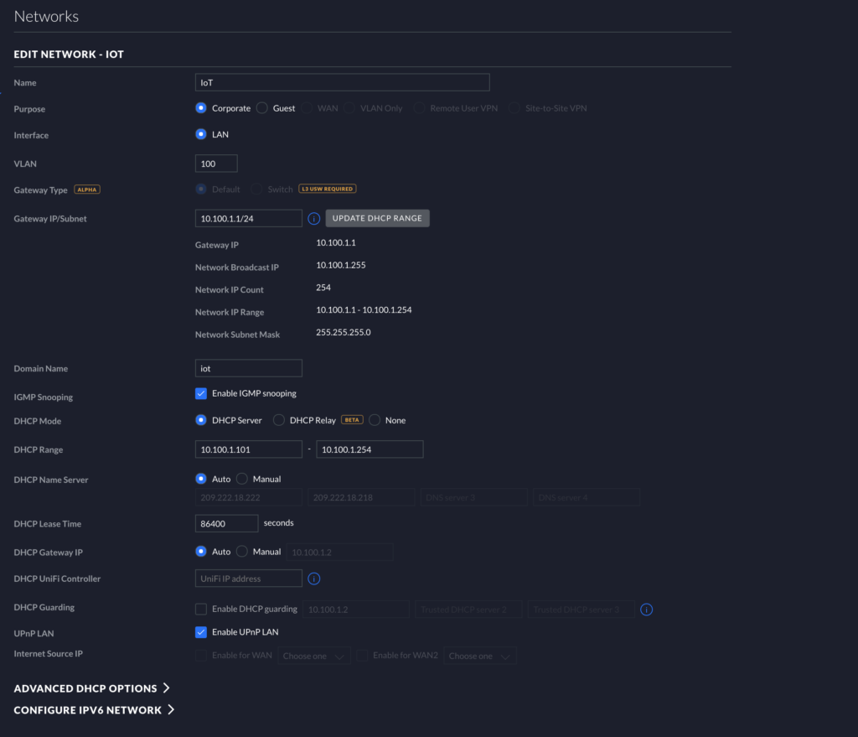The height and width of the screenshot is (737, 858).
Task: Select Guest as network purpose
Action: 262,108
